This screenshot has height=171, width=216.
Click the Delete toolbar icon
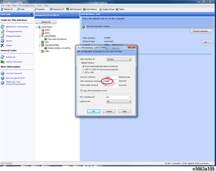point(117,9)
